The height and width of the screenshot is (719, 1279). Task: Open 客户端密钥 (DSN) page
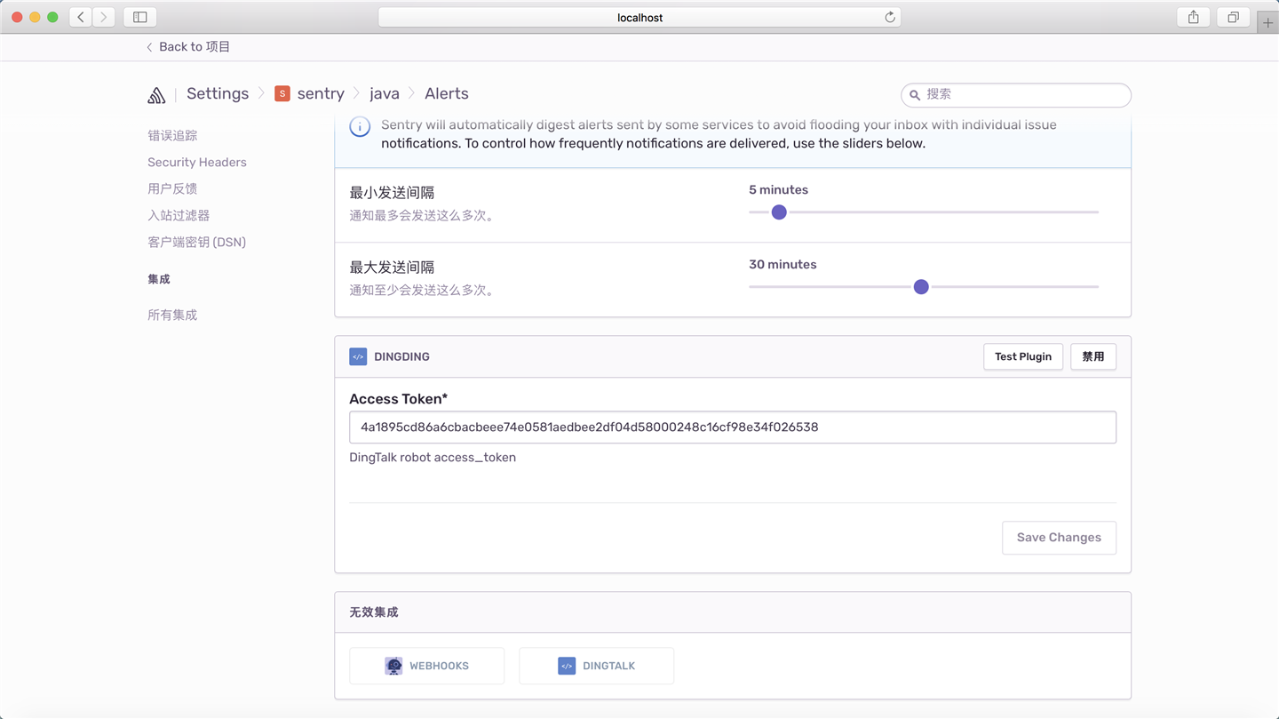(x=196, y=242)
